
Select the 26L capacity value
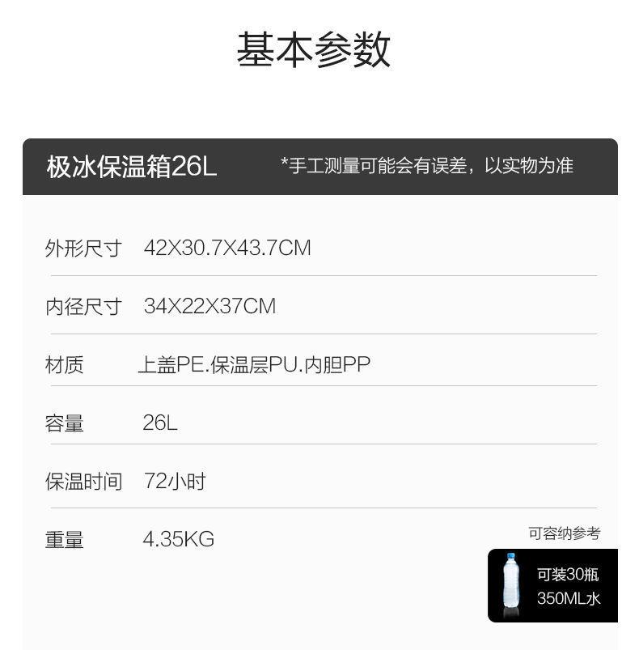tap(160, 423)
